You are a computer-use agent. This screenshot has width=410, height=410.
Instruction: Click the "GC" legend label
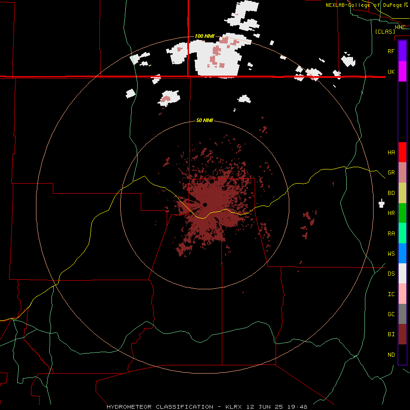coord(391,314)
